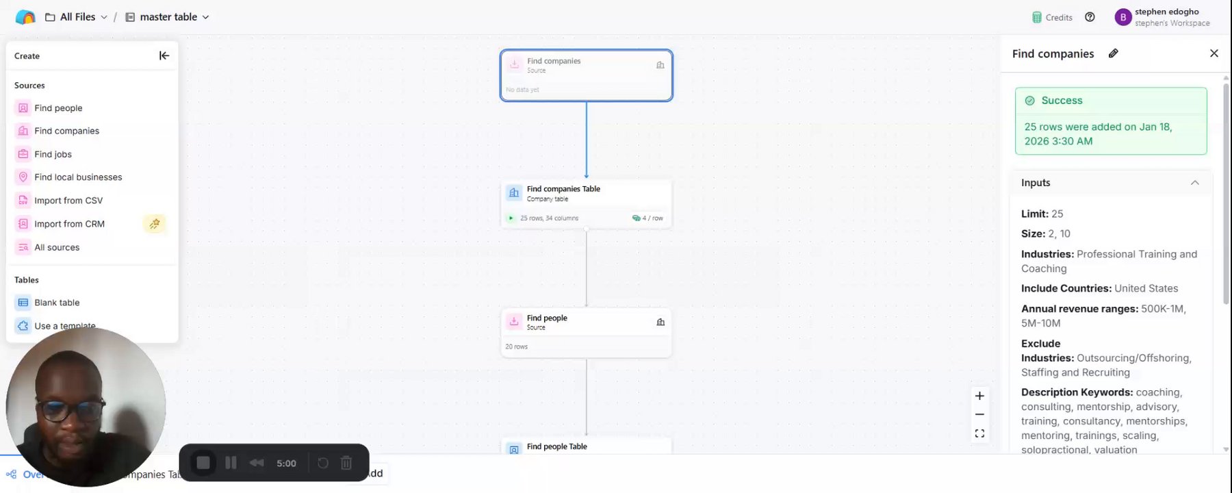Click the home logo icon
Image resolution: width=1232 pixels, height=493 pixels.
click(x=25, y=17)
